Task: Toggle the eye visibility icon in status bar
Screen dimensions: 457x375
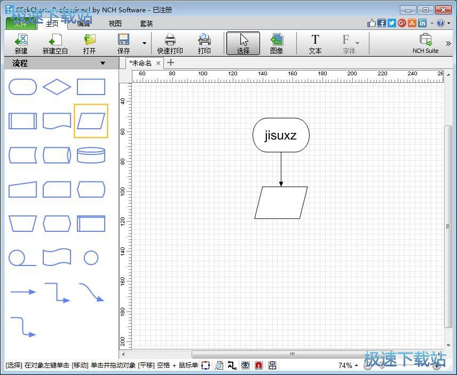Action: (245, 365)
